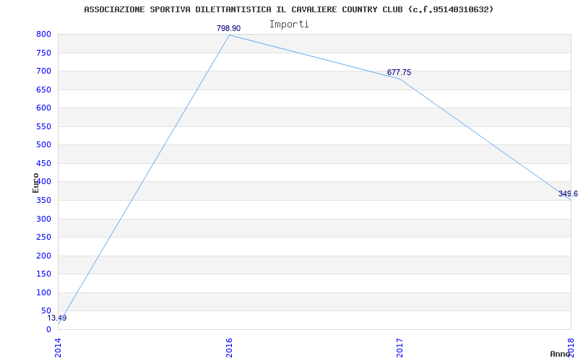Click the 600 y-axis tick label

pyautogui.click(x=43, y=108)
